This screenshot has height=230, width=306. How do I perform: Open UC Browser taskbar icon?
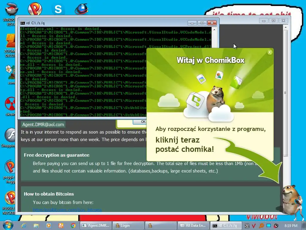click(61, 226)
